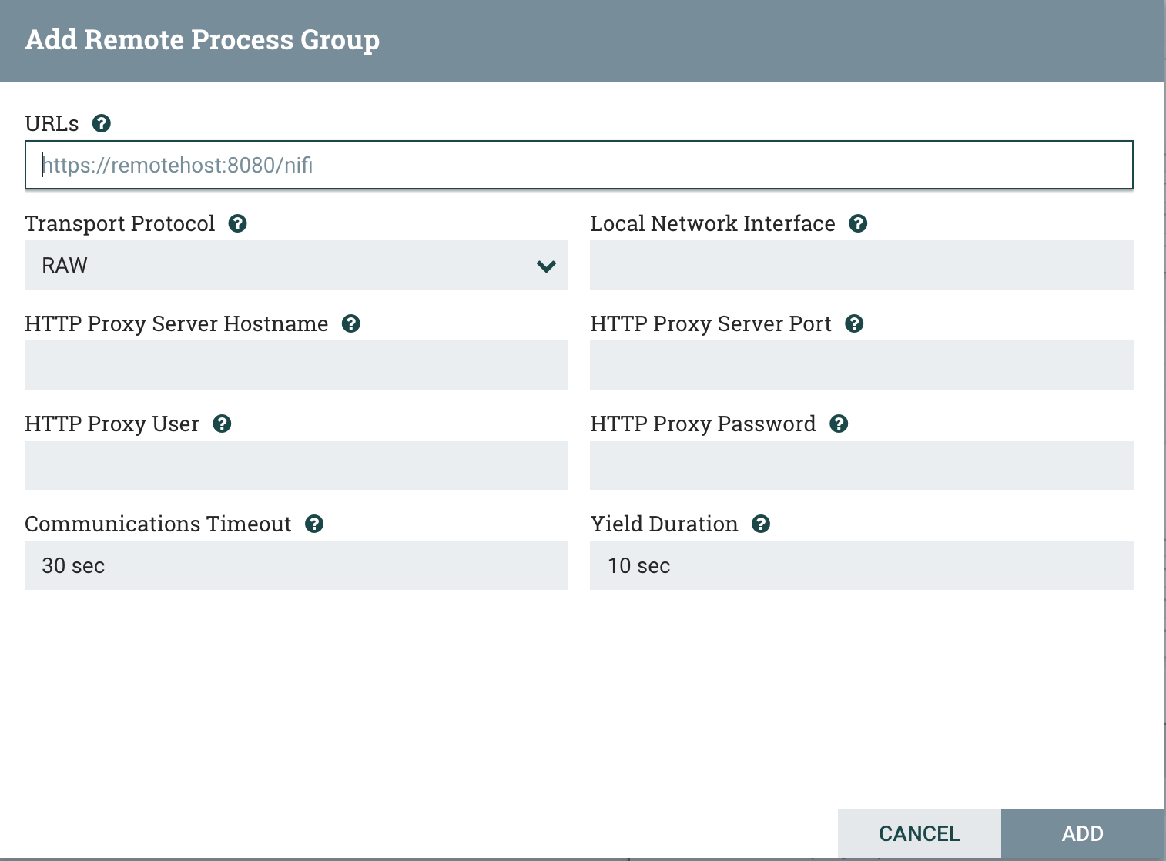This screenshot has height=861, width=1166.
Task: Click the Yield Duration label text
Action: 664,524
